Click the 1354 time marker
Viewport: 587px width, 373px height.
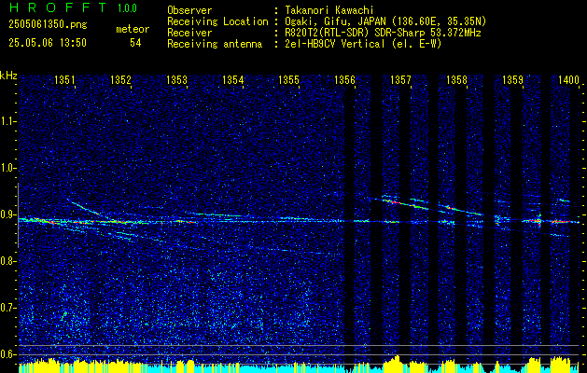(233, 79)
